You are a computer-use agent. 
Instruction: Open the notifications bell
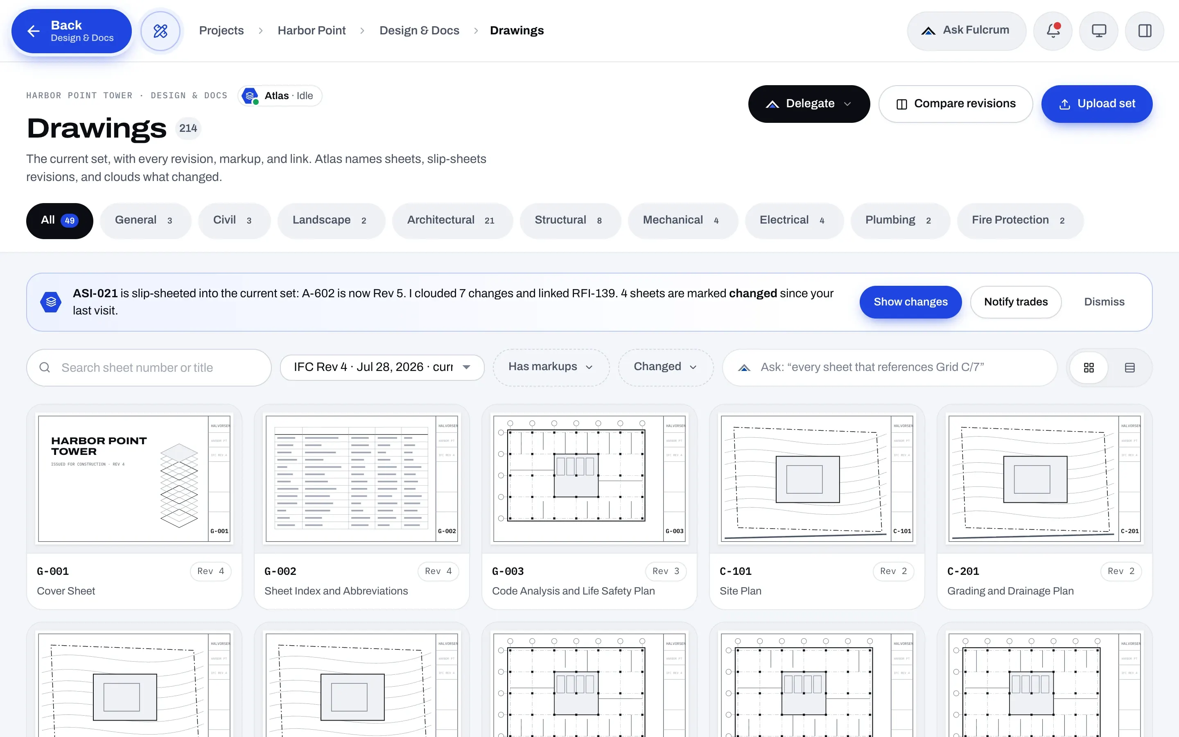(1053, 31)
